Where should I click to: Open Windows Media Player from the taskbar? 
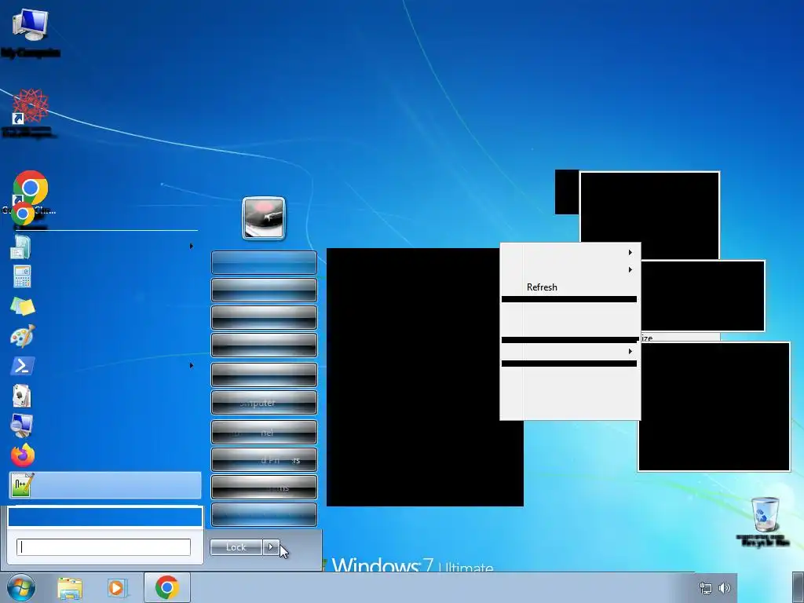116,588
